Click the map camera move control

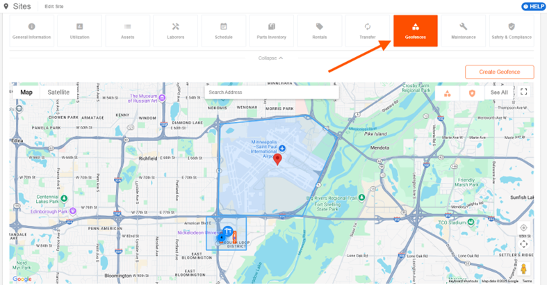point(523,244)
